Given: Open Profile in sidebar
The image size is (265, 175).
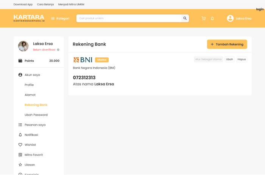Looking at the screenshot, I should point(29,85).
